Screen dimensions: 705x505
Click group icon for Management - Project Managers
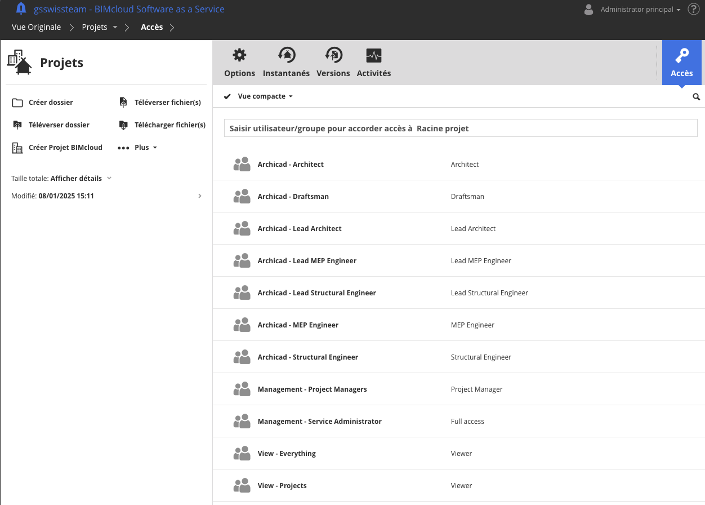[x=242, y=389]
